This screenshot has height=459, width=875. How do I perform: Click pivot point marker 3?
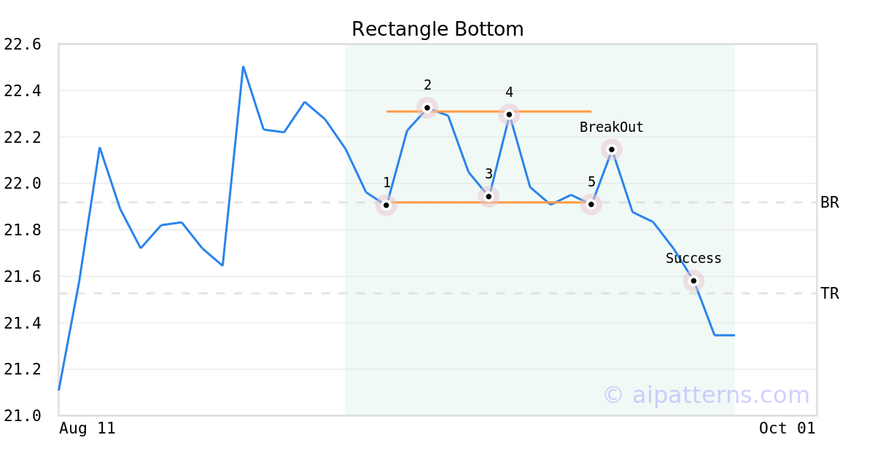(489, 196)
